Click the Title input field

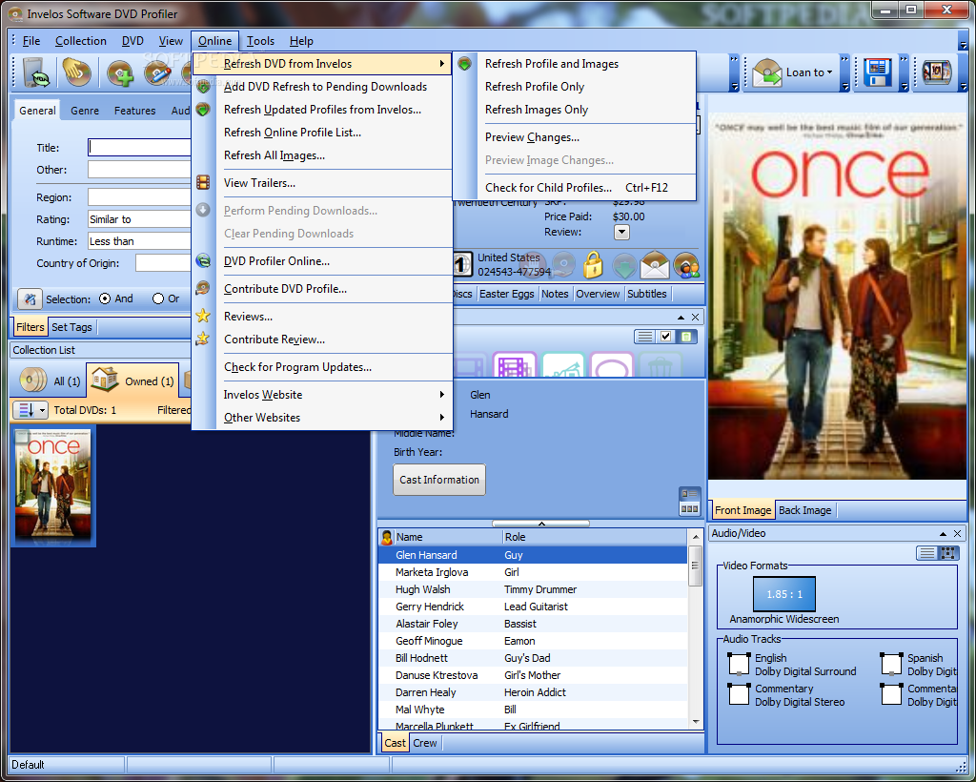[139, 148]
